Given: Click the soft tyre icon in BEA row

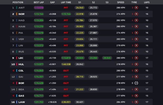Looking at the screenshot, I should [136, 89].
